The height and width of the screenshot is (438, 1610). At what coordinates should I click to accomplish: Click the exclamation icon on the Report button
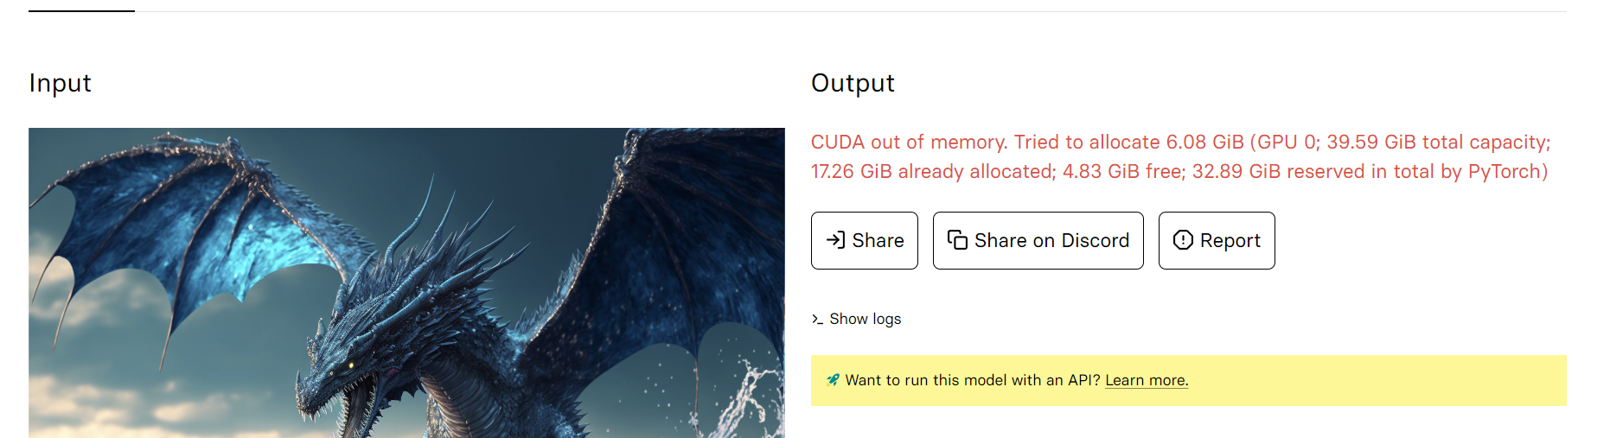[x=1183, y=240]
